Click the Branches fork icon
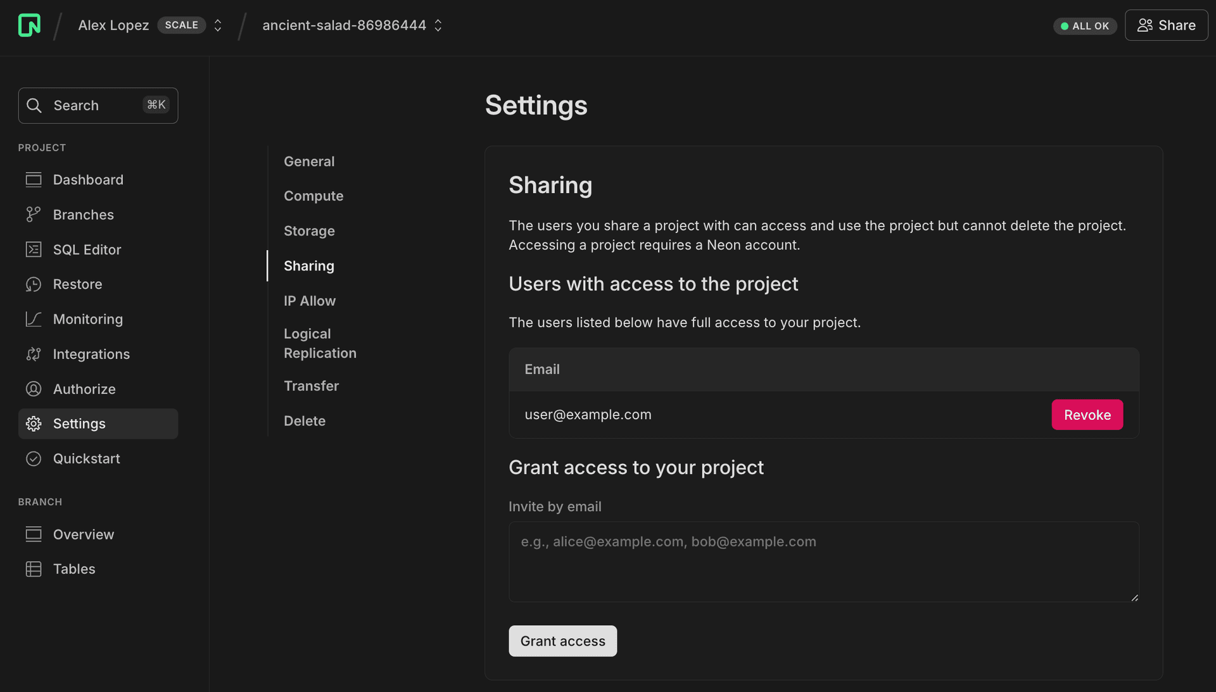The height and width of the screenshot is (692, 1216). [34, 215]
